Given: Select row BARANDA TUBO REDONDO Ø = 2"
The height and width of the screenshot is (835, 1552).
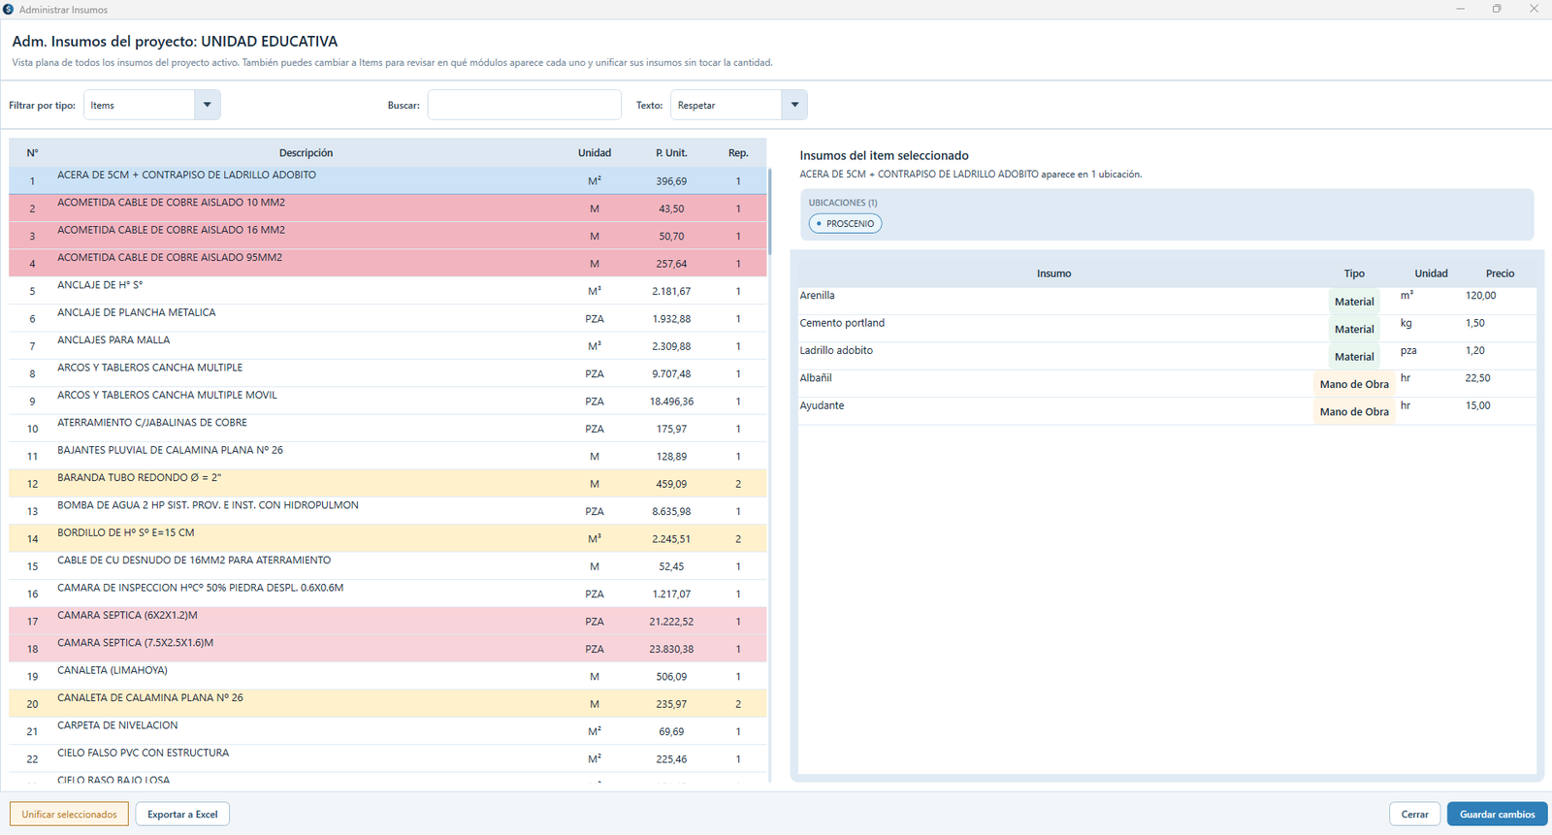Looking at the screenshot, I should [x=388, y=483].
